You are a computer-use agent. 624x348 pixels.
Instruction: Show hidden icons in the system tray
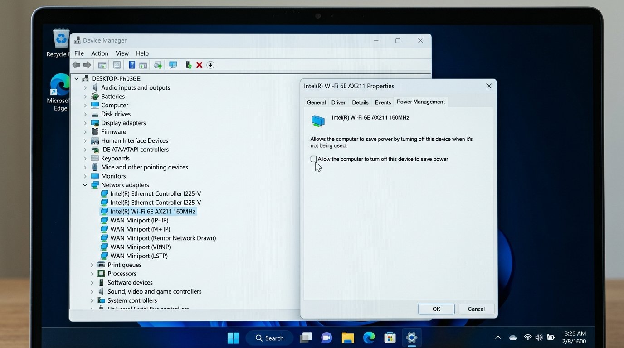pos(498,338)
